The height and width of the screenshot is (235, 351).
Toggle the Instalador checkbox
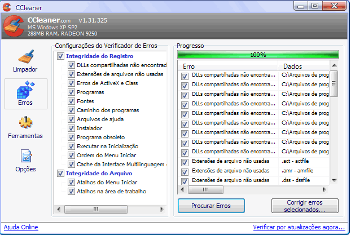(71, 128)
